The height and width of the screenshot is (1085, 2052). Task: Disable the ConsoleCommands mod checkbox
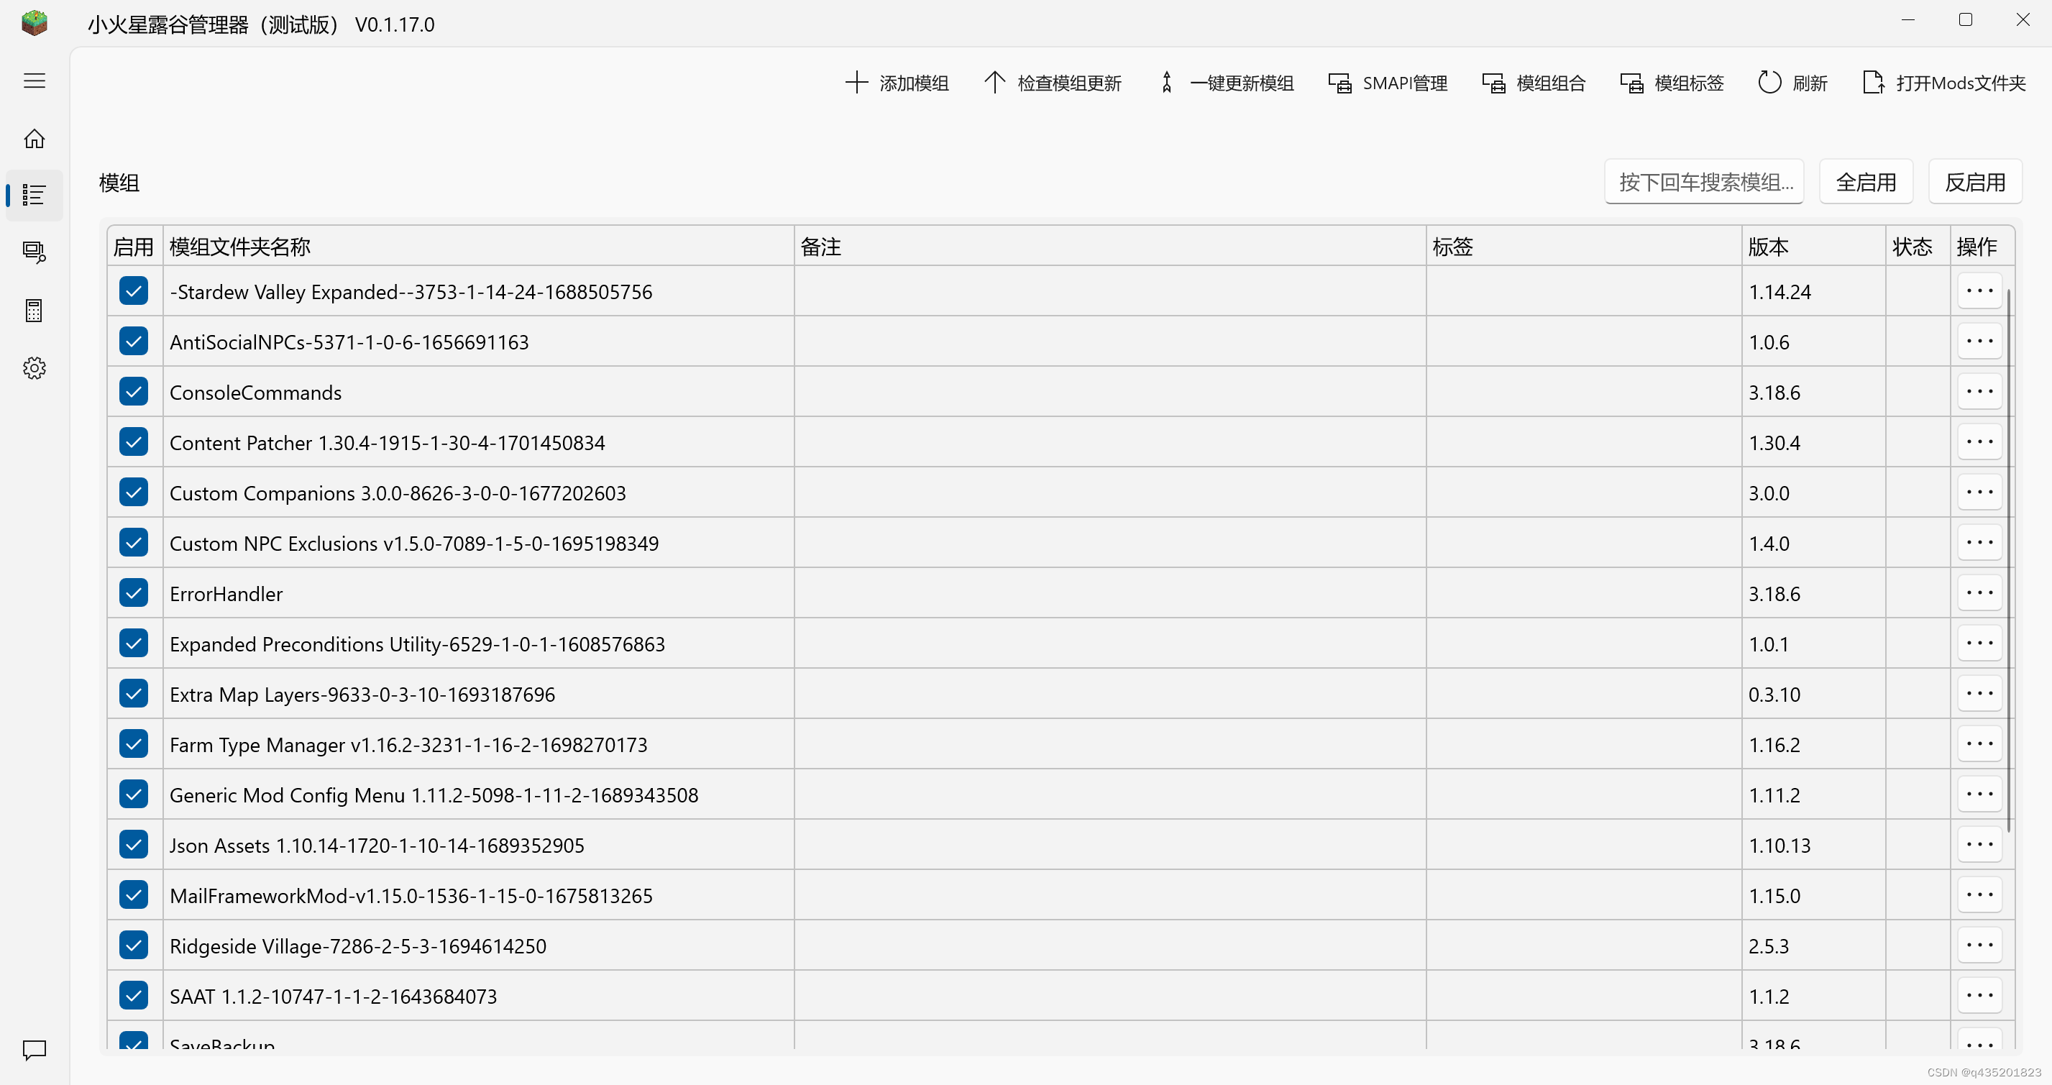point(134,392)
